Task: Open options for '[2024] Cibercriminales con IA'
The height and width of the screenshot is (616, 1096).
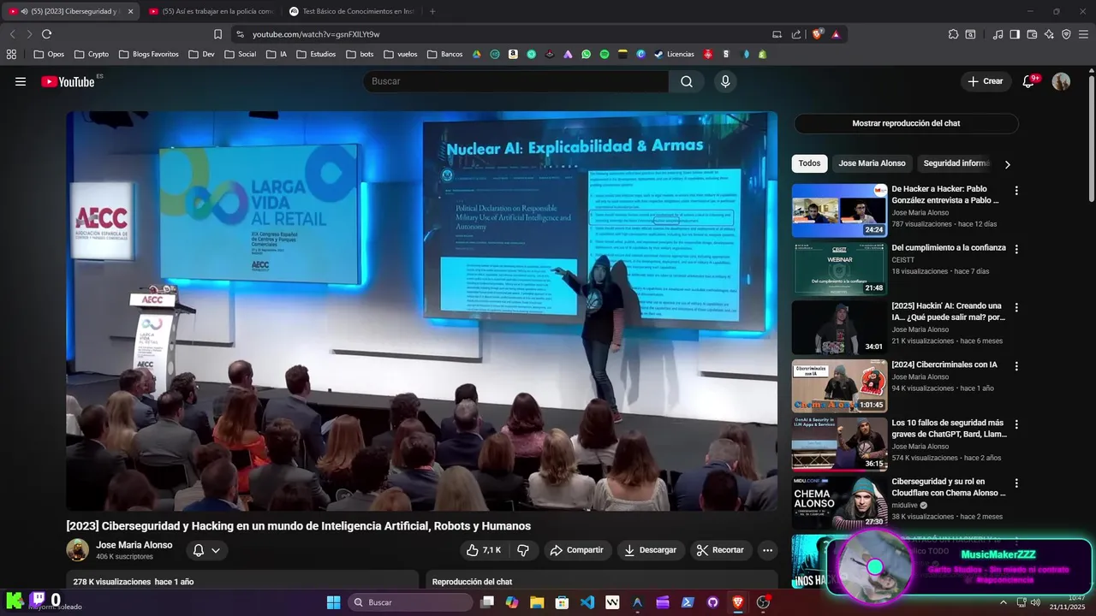Action: [x=1016, y=366]
